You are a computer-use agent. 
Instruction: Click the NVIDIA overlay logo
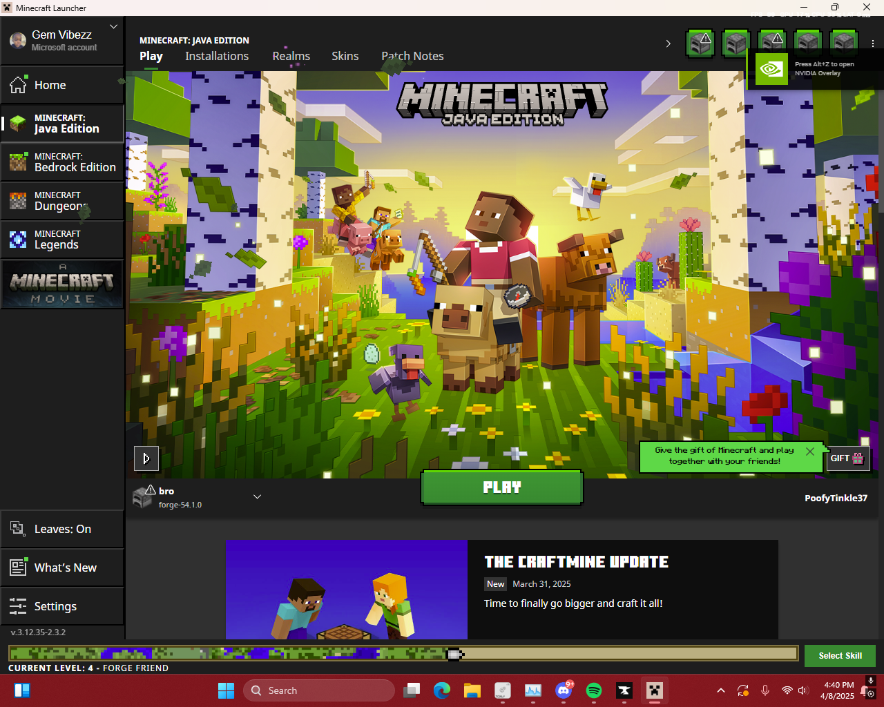point(771,69)
